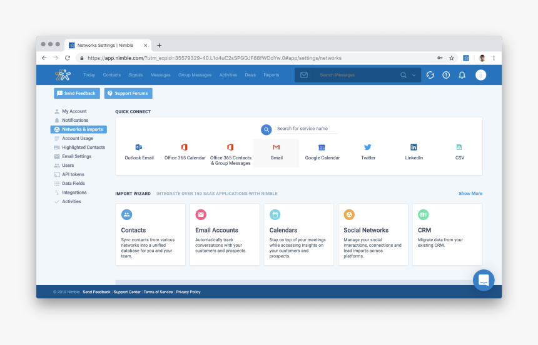Screen dimensions: 538x345
Task: Connect the Twitter network
Action: (x=368, y=153)
